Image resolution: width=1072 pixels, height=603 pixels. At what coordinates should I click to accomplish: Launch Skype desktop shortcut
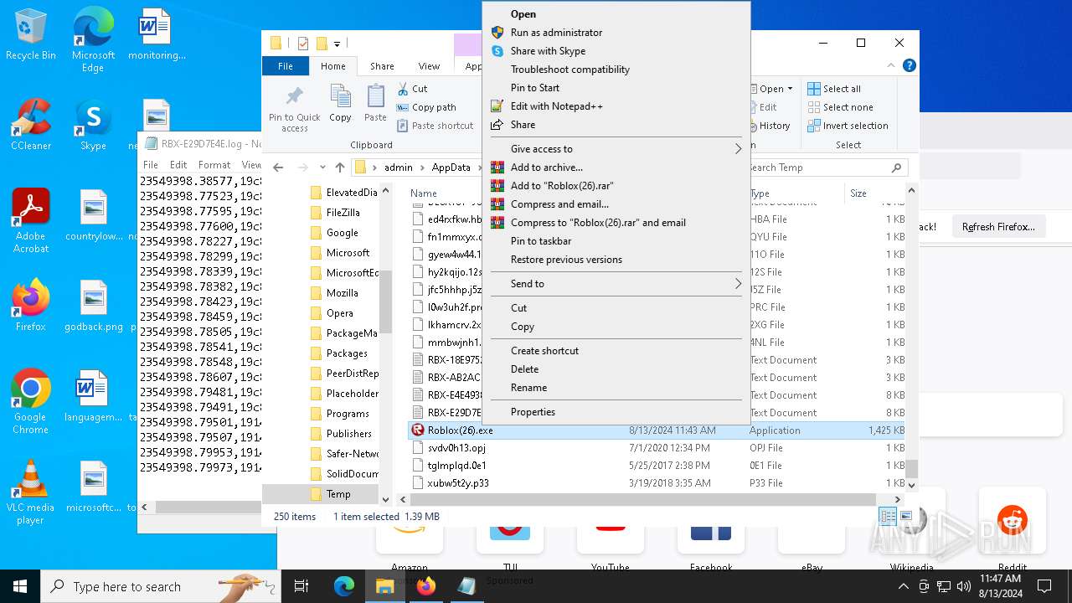(x=93, y=126)
